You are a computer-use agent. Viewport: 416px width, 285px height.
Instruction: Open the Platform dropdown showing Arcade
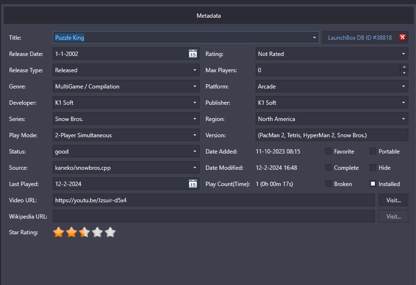[332, 86]
